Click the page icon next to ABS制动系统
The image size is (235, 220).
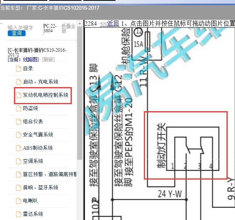point(19,148)
